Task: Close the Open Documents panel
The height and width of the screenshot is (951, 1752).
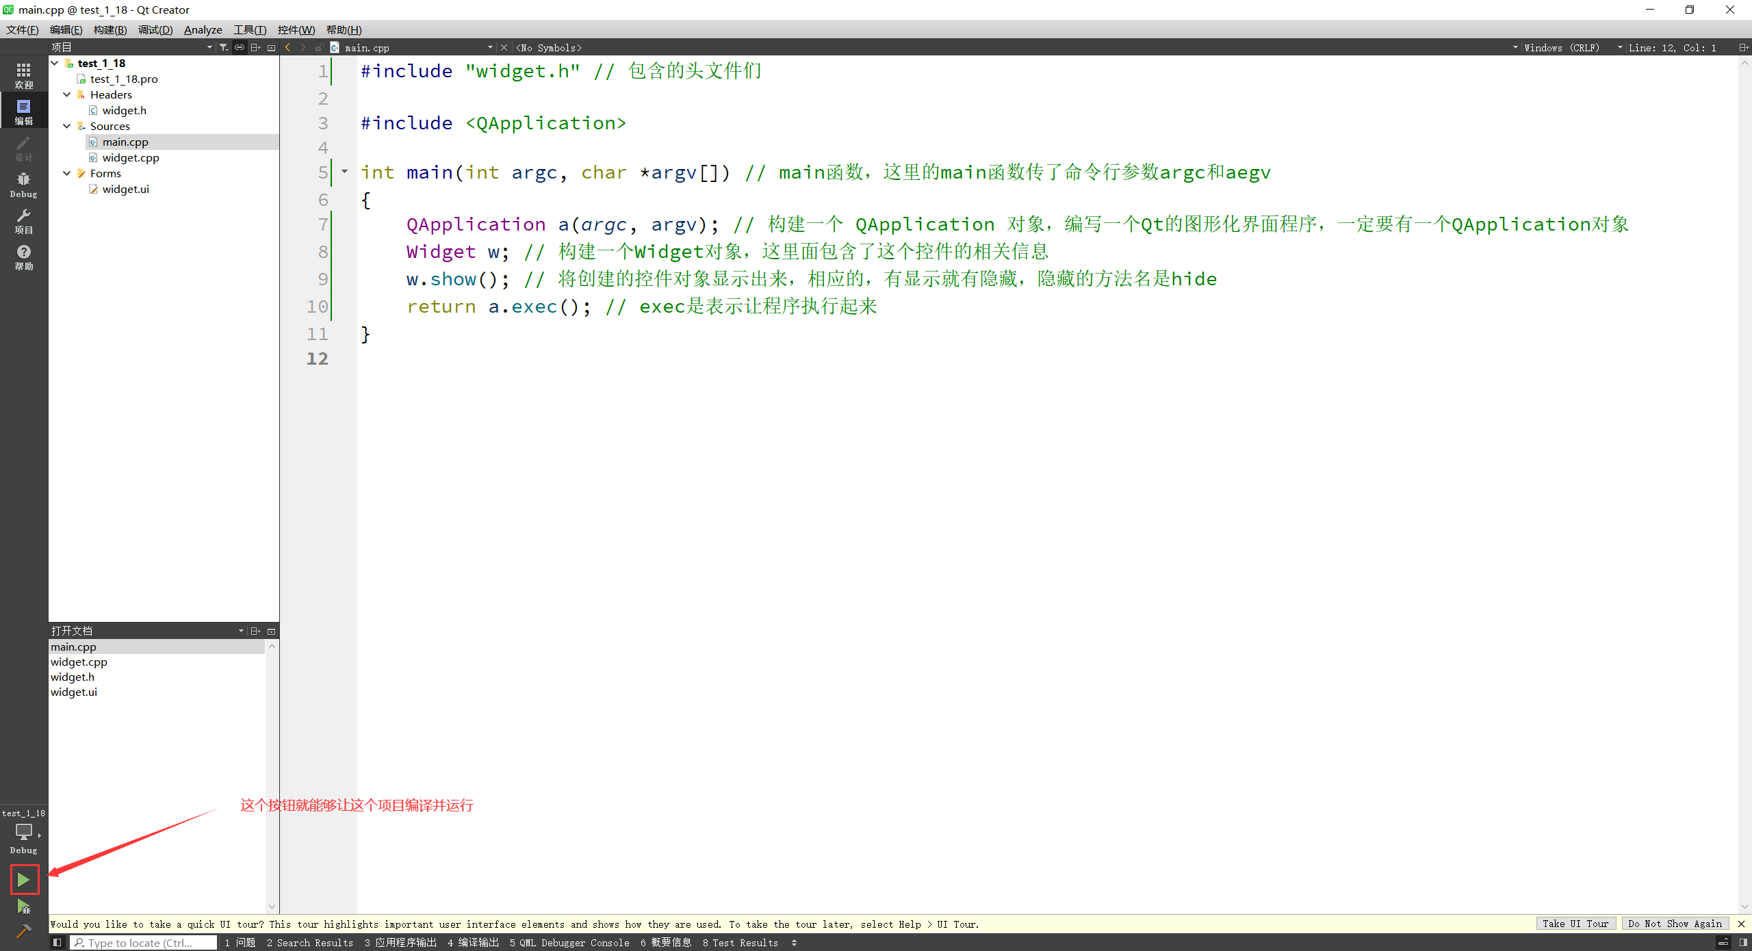Action: [x=272, y=631]
